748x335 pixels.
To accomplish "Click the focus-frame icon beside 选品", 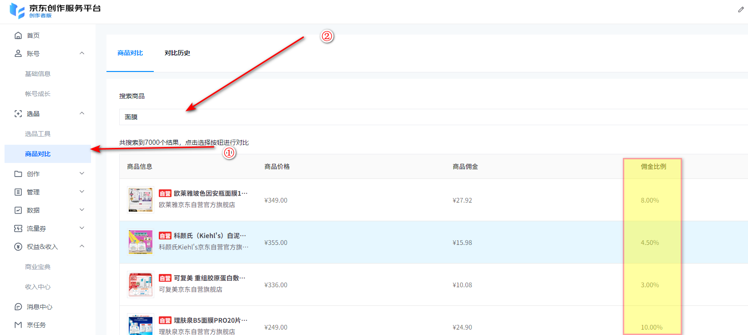I will 18,114.
